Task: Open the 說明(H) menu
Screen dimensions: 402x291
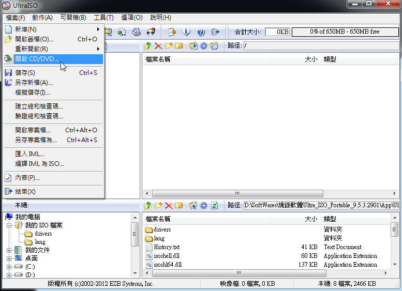Action: tap(160, 18)
